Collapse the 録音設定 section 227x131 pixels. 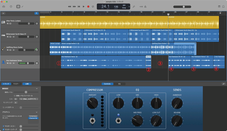pos(37,88)
